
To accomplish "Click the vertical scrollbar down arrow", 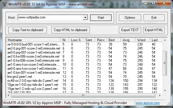I will click(x=165, y=91).
